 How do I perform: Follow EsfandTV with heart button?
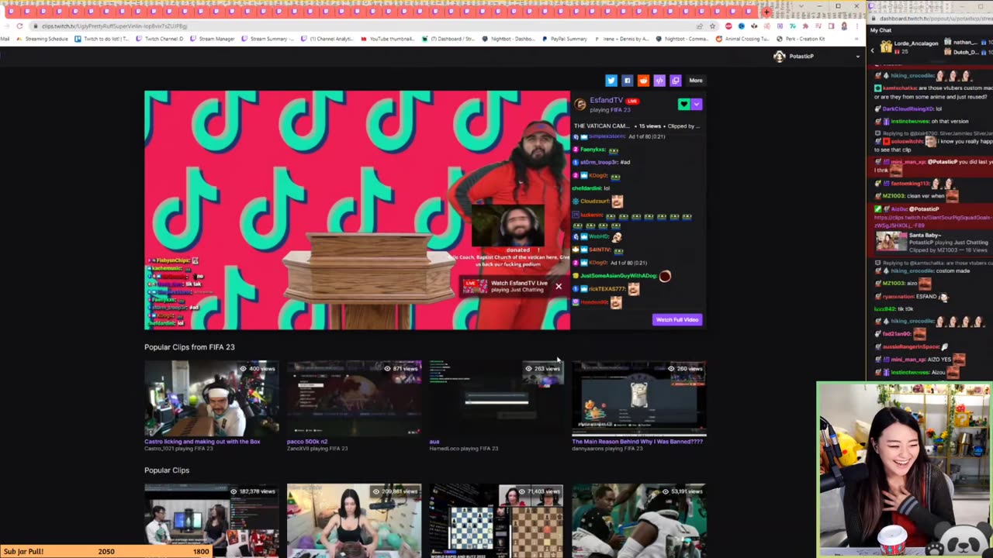683,104
